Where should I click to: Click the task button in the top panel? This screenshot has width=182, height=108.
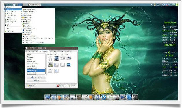[34, 5]
